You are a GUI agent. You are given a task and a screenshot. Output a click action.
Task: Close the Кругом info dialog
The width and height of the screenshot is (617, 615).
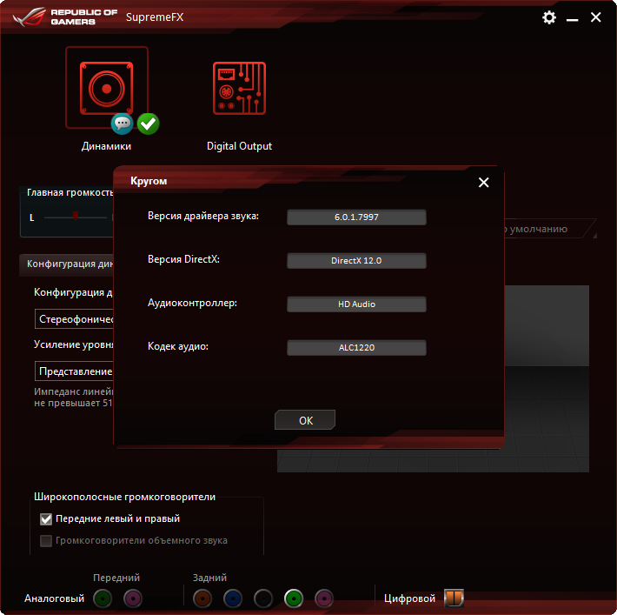(x=483, y=182)
